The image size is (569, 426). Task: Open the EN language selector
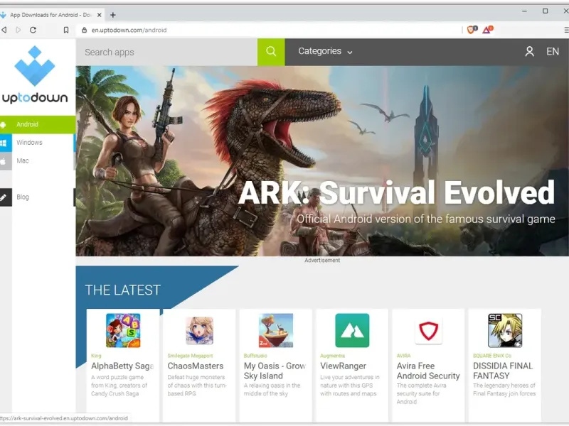(x=553, y=51)
